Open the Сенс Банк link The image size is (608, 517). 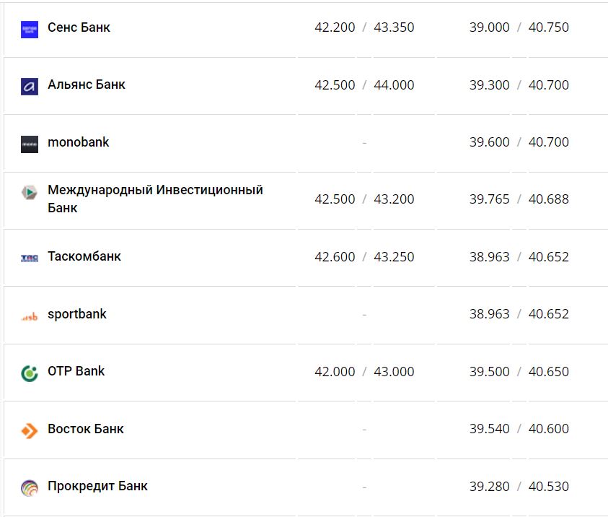79,27
